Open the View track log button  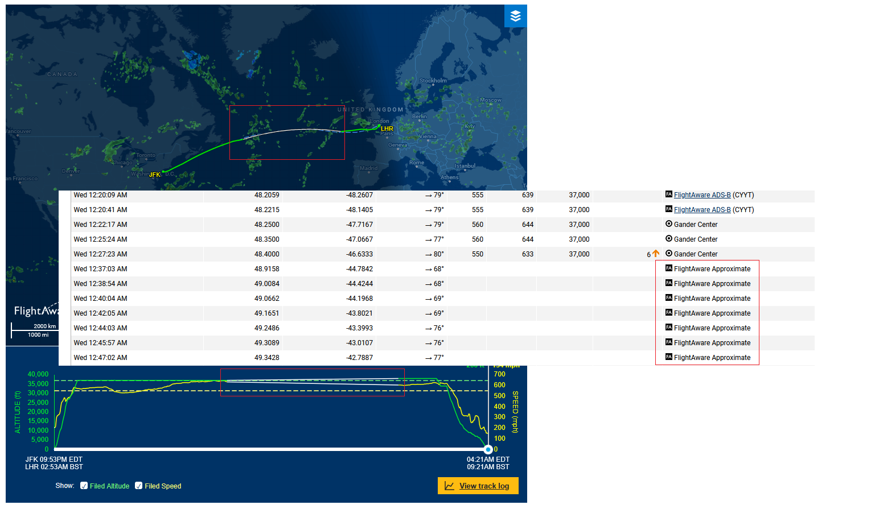478,486
